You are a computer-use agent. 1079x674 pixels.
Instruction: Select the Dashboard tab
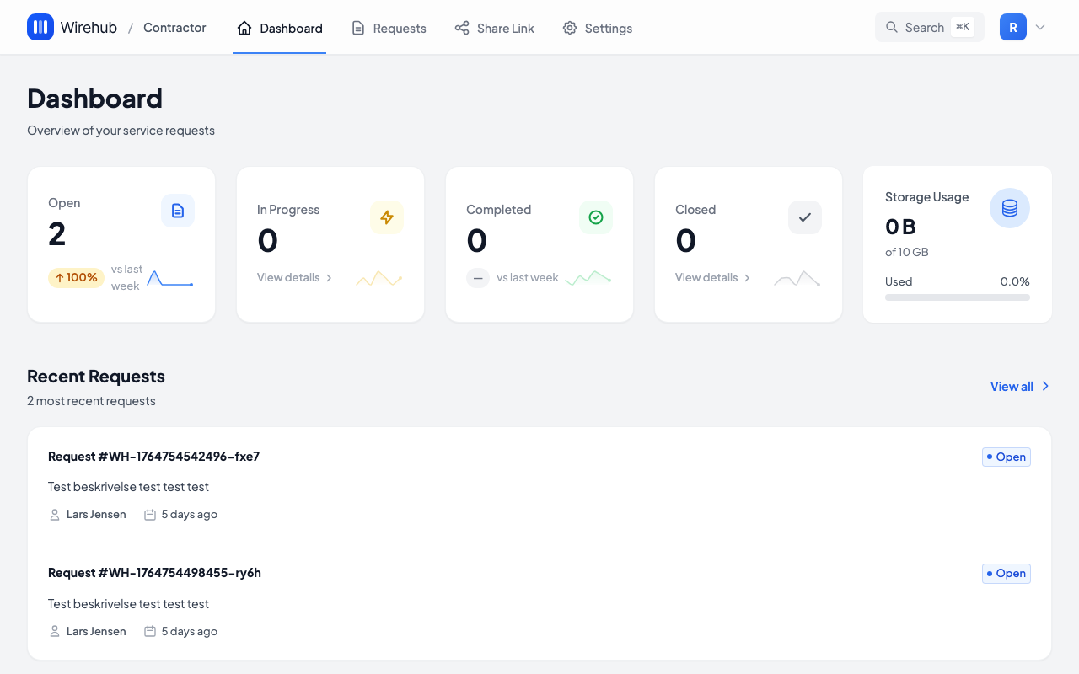280,28
